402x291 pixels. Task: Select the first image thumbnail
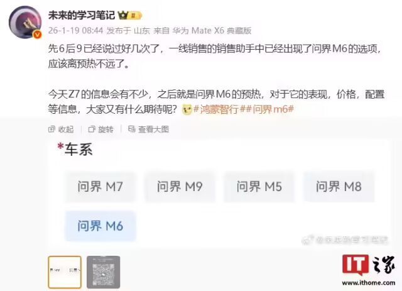click(65, 272)
